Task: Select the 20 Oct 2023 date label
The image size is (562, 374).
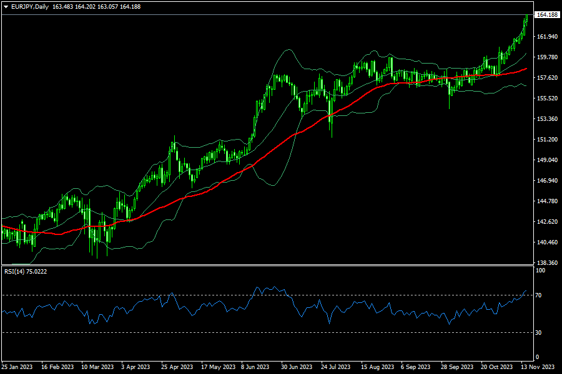Action: [x=497, y=367]
